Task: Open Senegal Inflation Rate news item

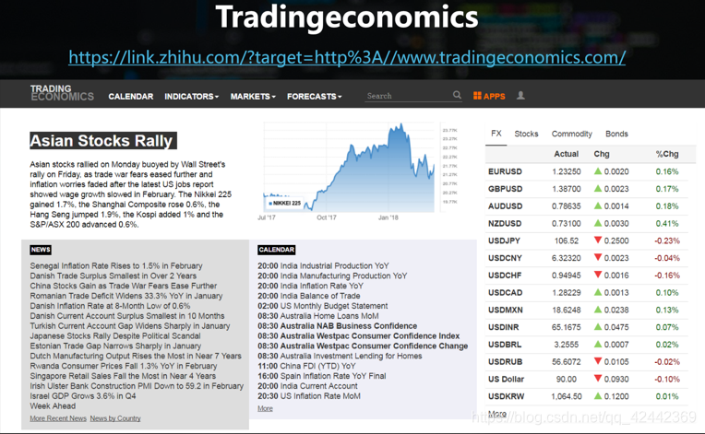Action: pyautogui.click(x=116, y=265)
